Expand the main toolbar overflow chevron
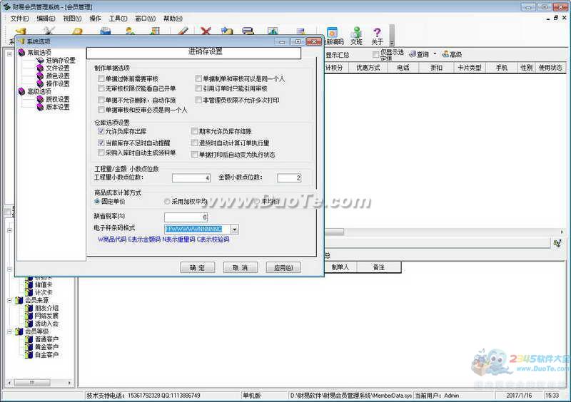This screenshot has width=571, height=402. point(392,43)
